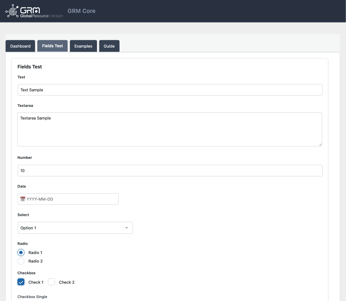Enable the Check 2 checkbox
Viewport: 346px width, 301px height.
click(x=51, y=282)
